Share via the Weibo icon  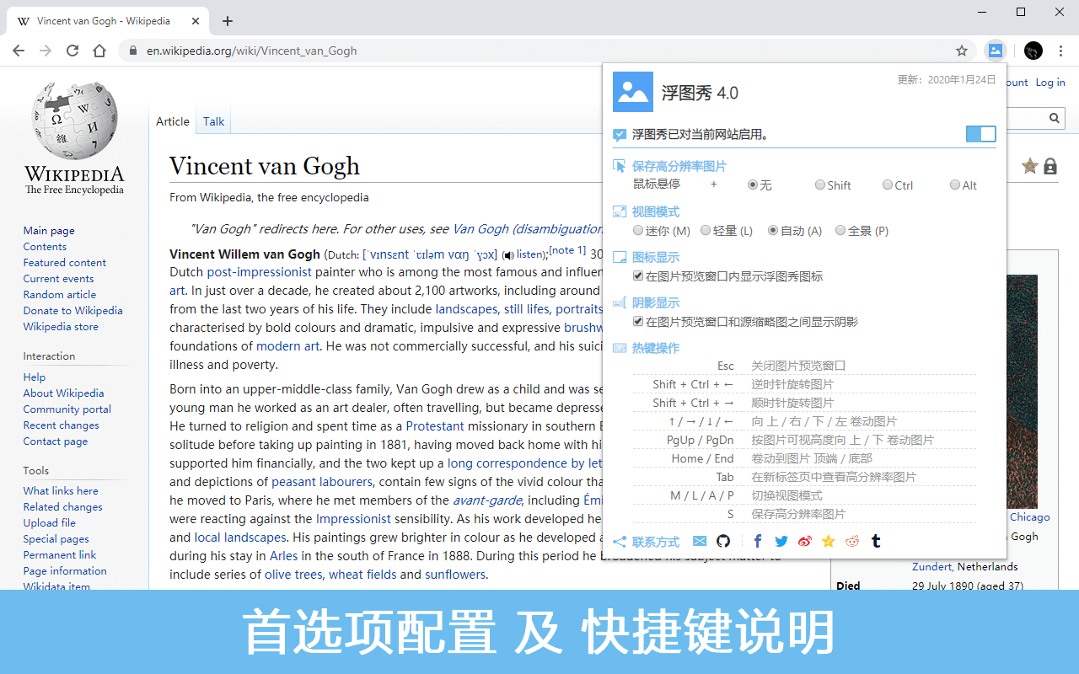coord(805,541)
